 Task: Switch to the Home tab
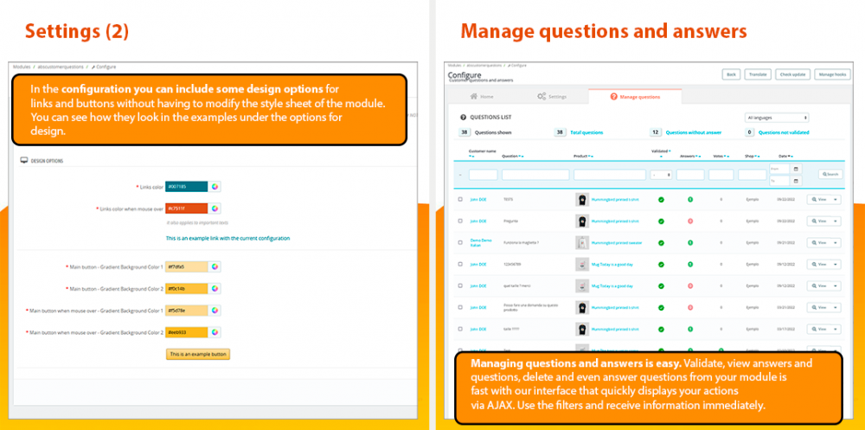[482, 97]
